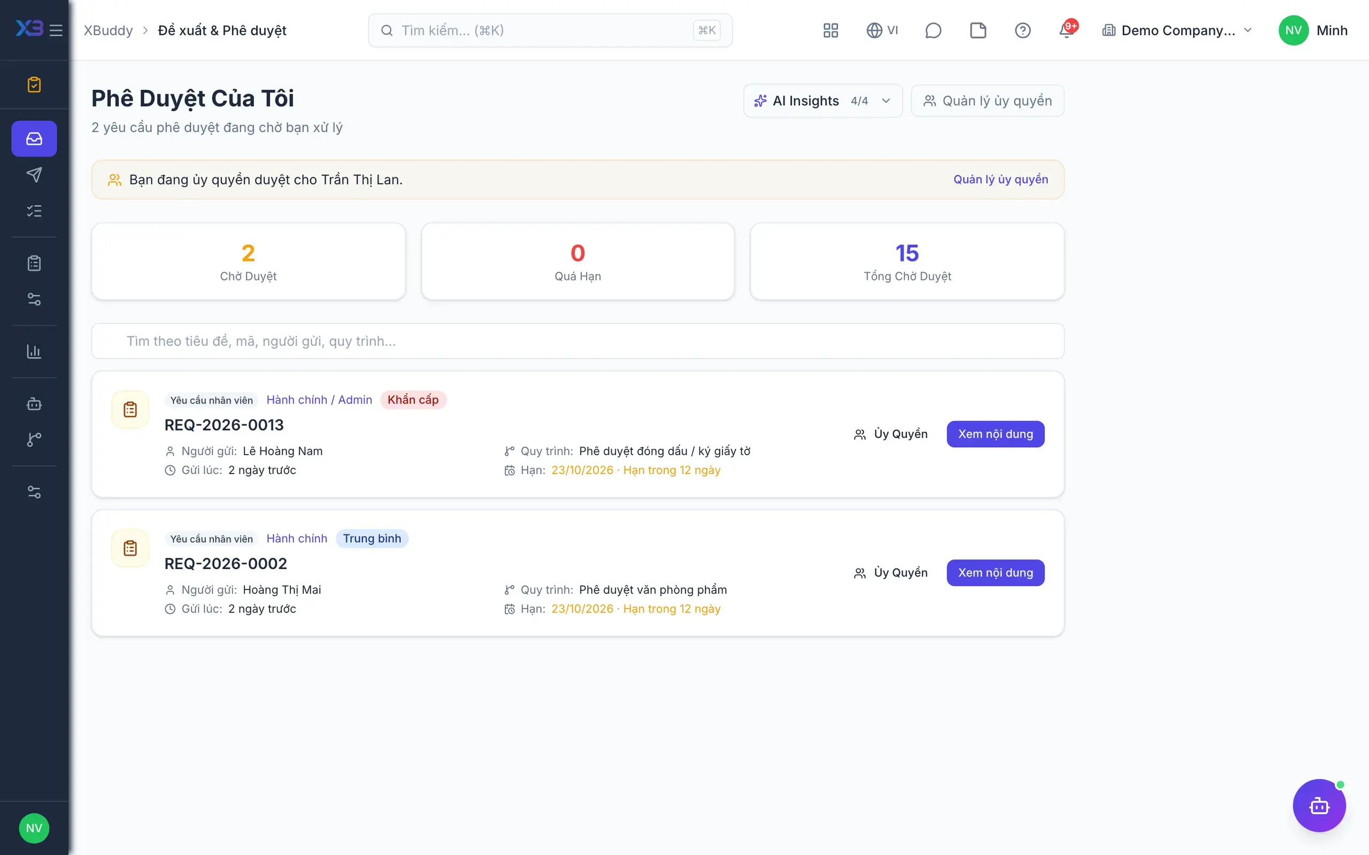Open the sticky note icon in header

pyautogui.click(x=978, y=30)
